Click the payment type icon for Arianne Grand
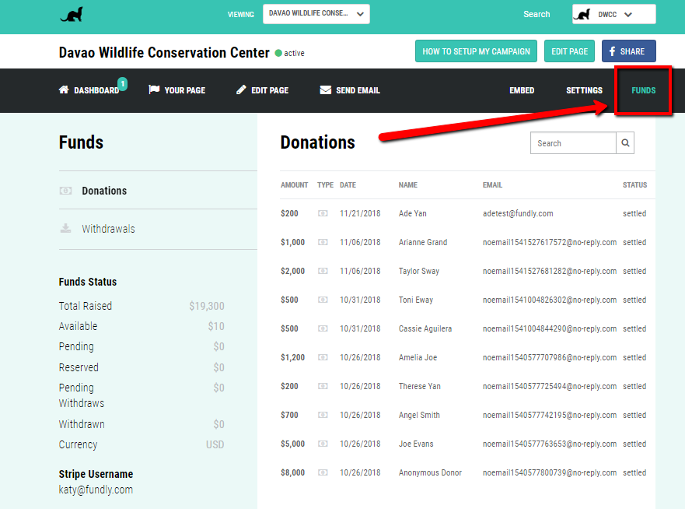This screenshot has width=685, height=509. 323,242
